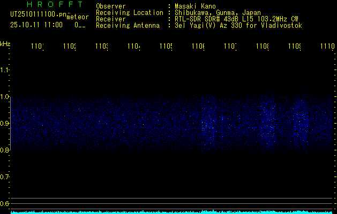Click the first time axis tick label

[x=37, y=48]
